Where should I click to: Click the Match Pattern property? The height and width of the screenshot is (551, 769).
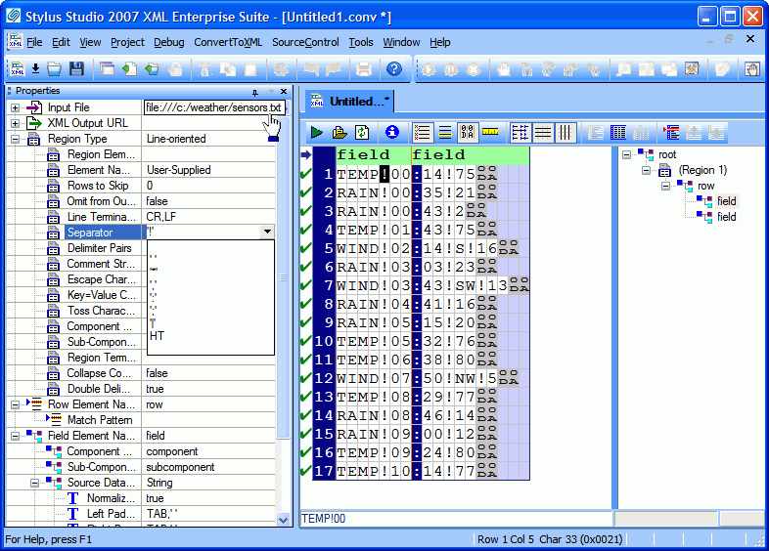click(x=100, y=420)
